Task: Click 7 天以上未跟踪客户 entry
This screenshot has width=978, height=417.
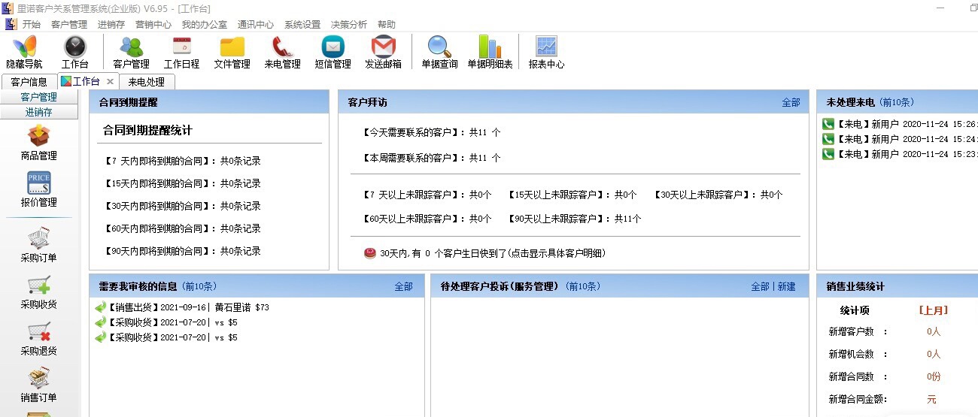Action: click(x=427, y=195)
